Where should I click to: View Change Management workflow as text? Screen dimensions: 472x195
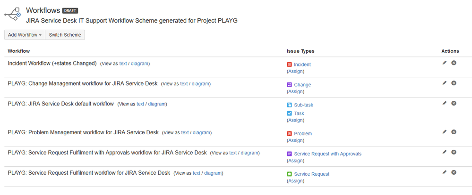click(184, 84)
